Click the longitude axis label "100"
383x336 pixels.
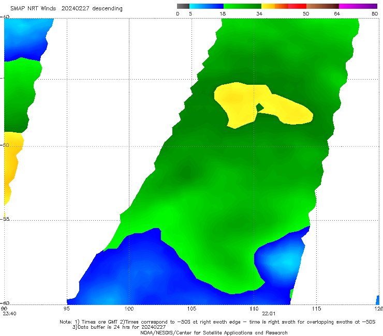[x=129, y=309]
